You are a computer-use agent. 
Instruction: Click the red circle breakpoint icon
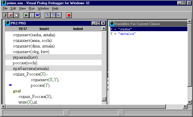coord(69,15)
